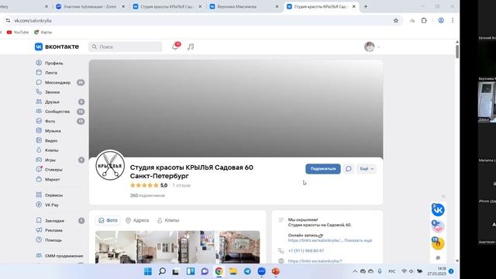Switch to Zoom from the taskbar
The image size is (496, 279).
tap(262, 271)
